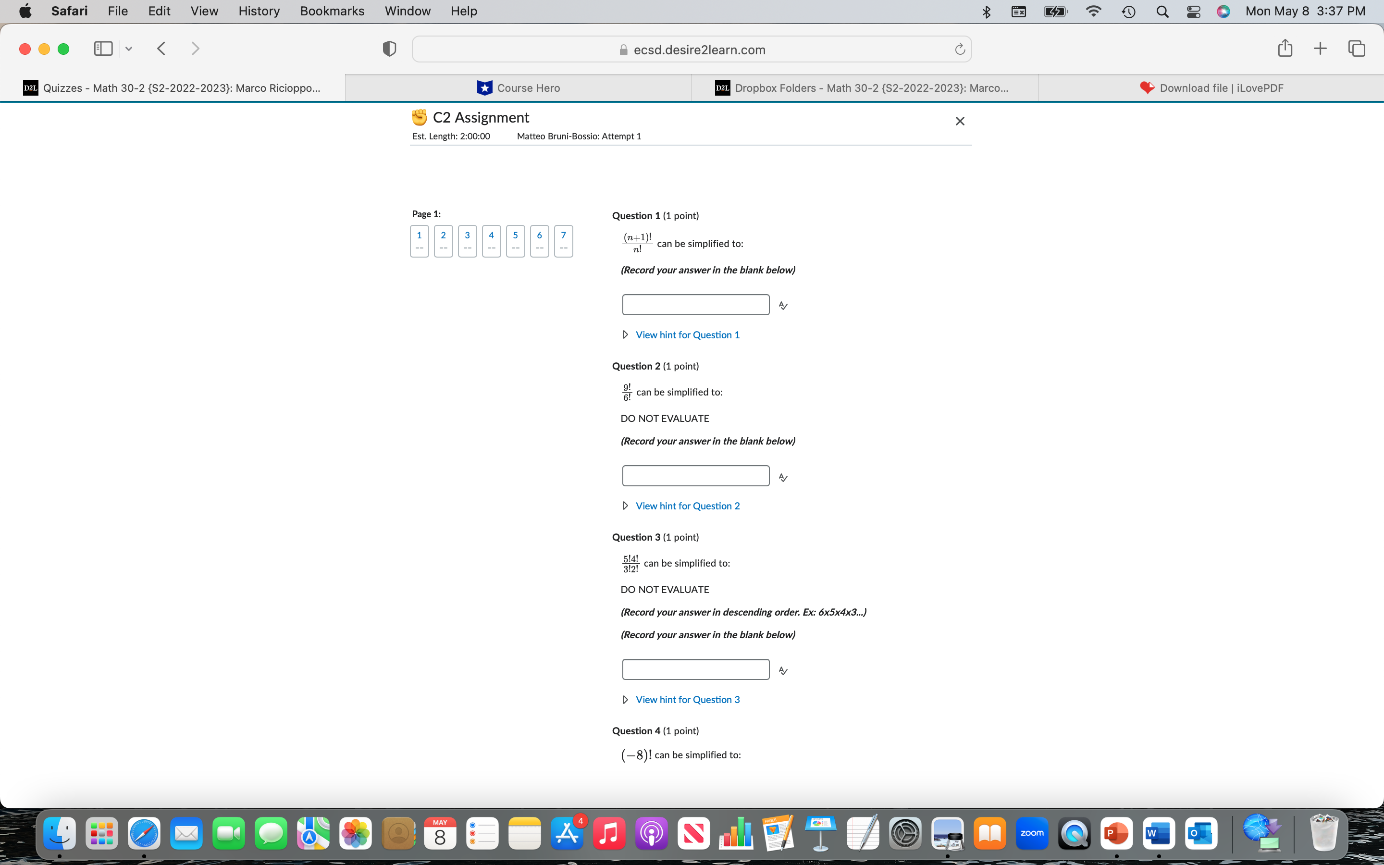The height and width of the screenshot is (865, 1384).
Task: Expand View hint for Question 3
Action: point(687,700)
